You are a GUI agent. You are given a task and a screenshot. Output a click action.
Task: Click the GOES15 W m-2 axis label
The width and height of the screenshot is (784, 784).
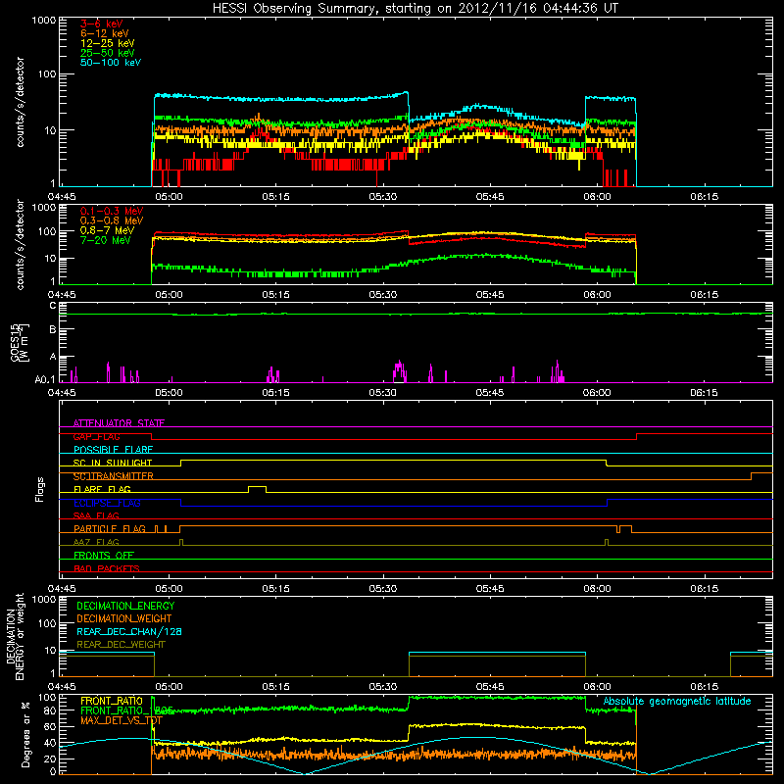coord(20,342)
